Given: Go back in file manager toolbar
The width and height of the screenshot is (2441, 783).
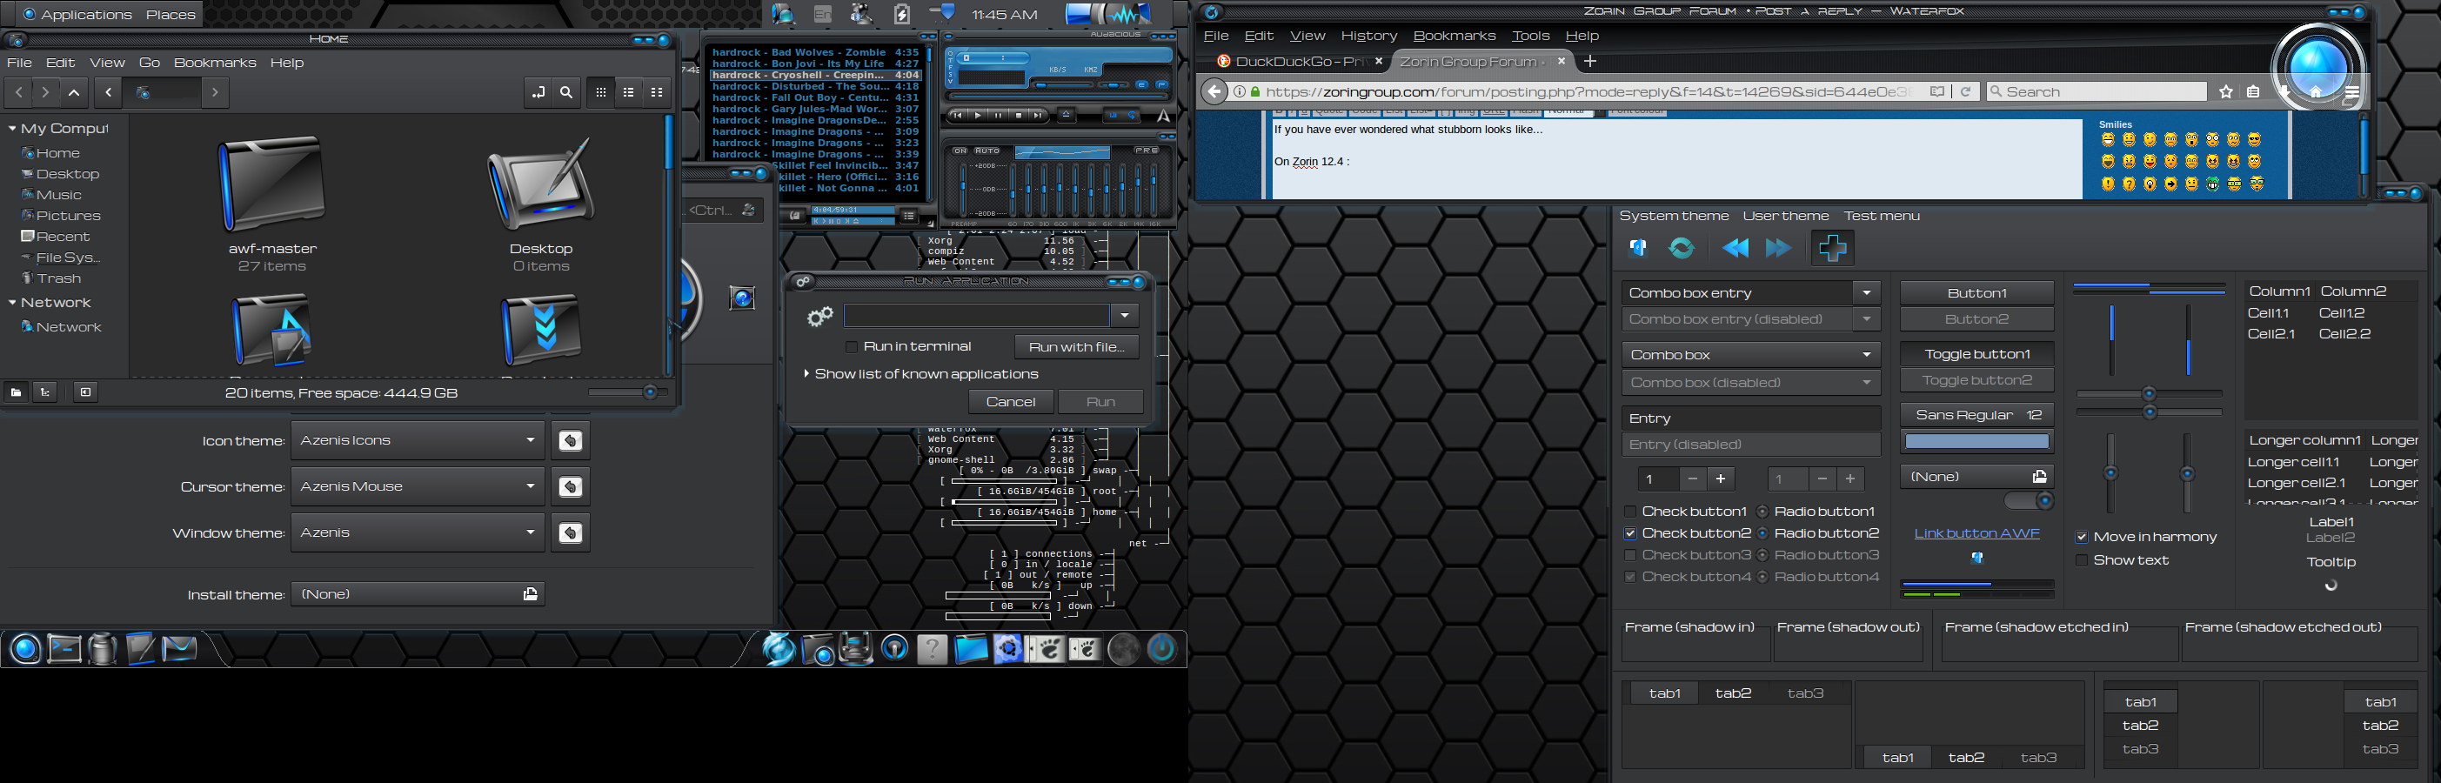Looking at the screenshot, I should pyautogui.click(x=19, y=92).
